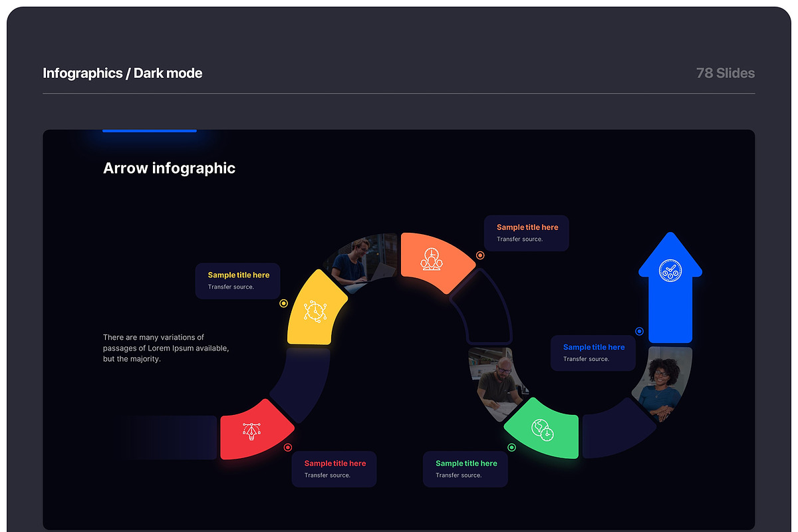This screenshot has height=532, width=798.
Task: Click the orange dot marker
Action: tap(480, 255)
